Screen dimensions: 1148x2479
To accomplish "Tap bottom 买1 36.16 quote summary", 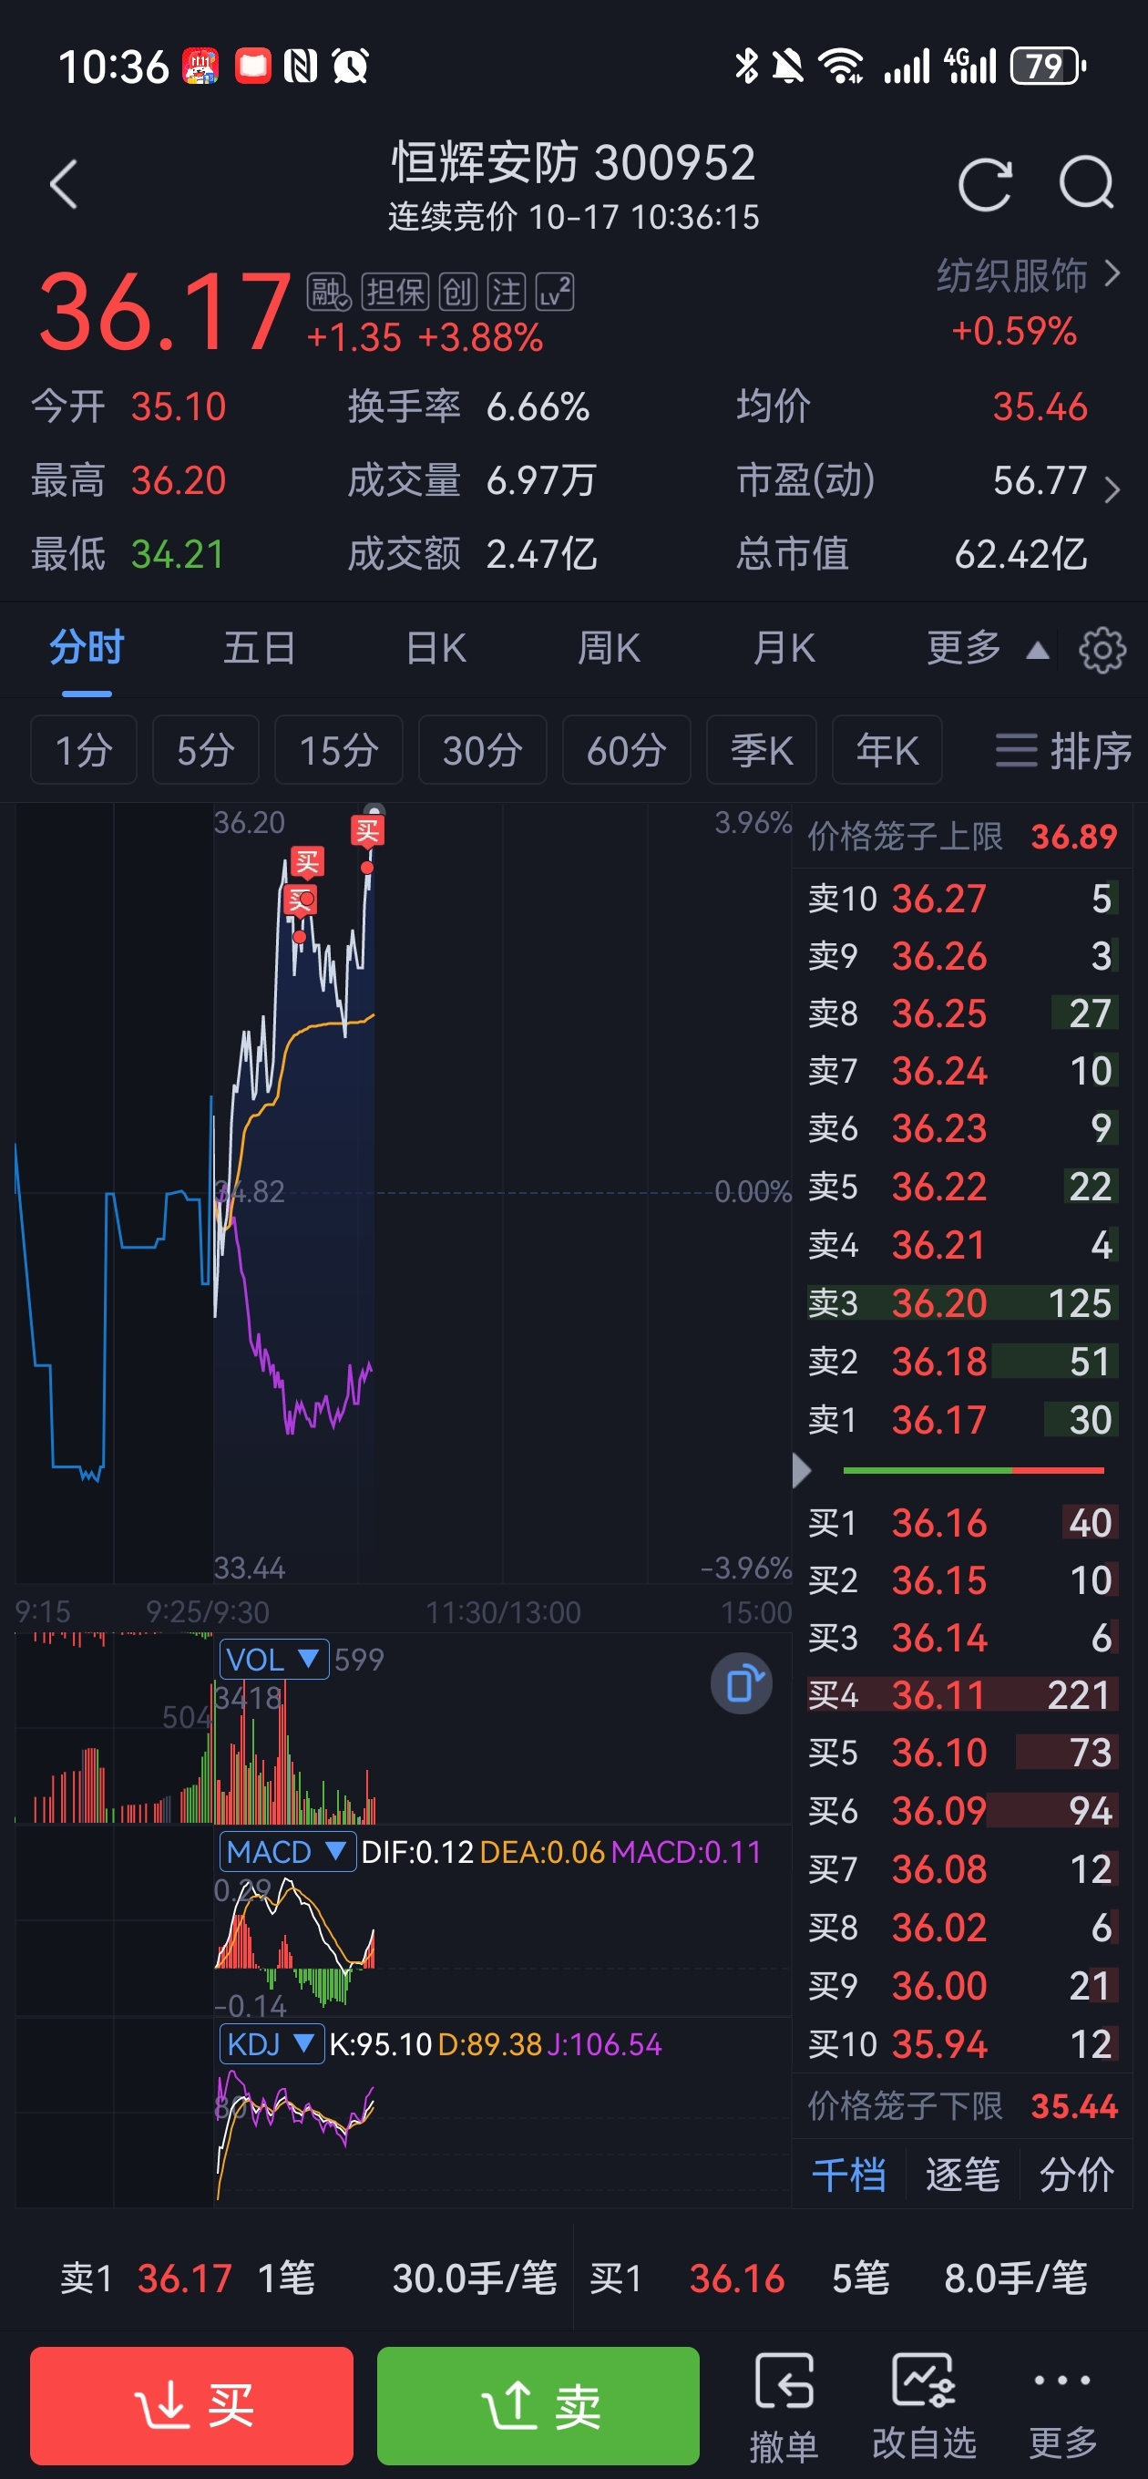I will [x=838, y=2278].
